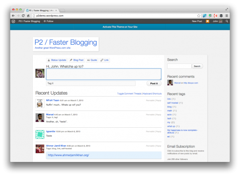The image size is (240, 176).
Task: Open Marcel author link in Recent Updates
Action: pos(50,115)
